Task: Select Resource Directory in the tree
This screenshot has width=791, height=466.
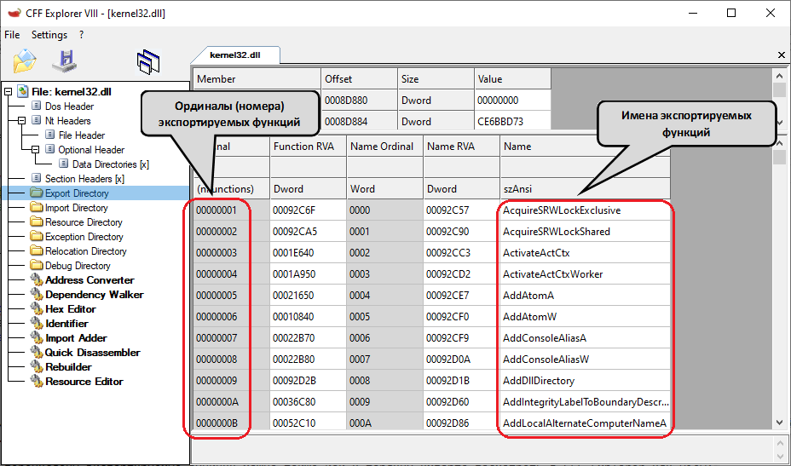Action: pyautogui.click(x=84, y=221)
